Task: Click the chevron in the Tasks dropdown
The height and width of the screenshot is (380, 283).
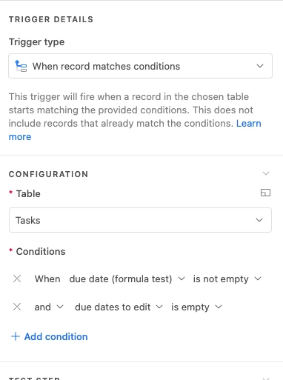Action: (259, 220)
